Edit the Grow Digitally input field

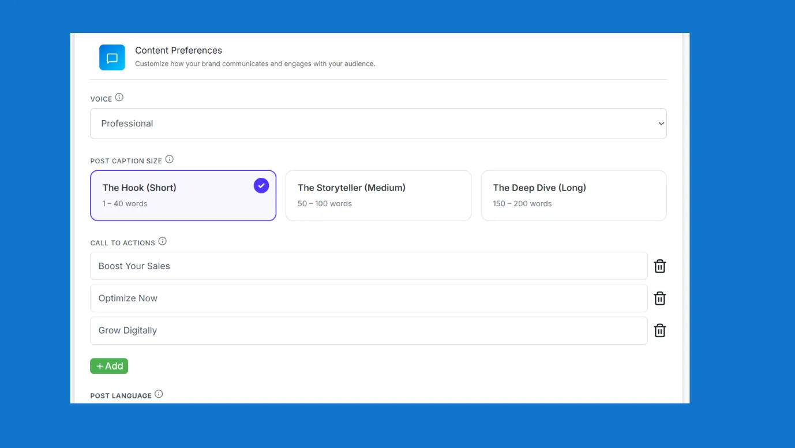coord(369,331)
